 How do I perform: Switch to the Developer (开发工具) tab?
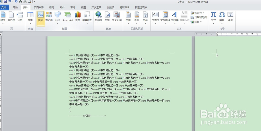click(96, 7)
